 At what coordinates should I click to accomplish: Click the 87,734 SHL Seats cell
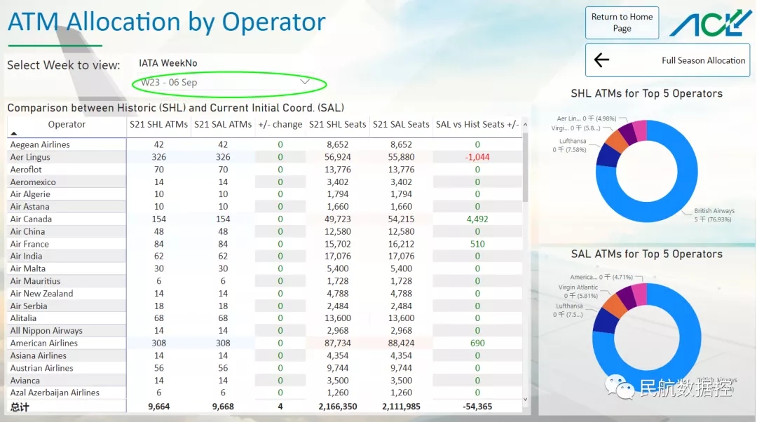[337, 343]
